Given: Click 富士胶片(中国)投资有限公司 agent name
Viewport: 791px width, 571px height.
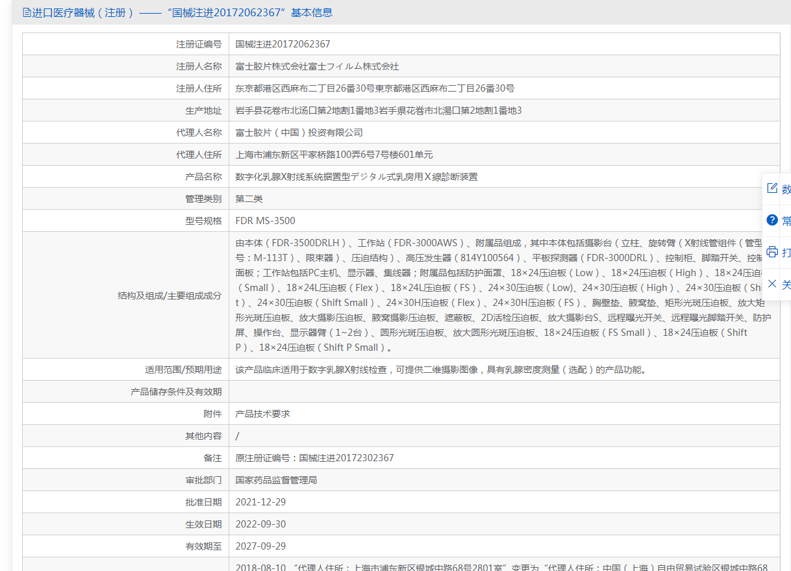Looking at the screenshot, I should (x=299, y=133).
